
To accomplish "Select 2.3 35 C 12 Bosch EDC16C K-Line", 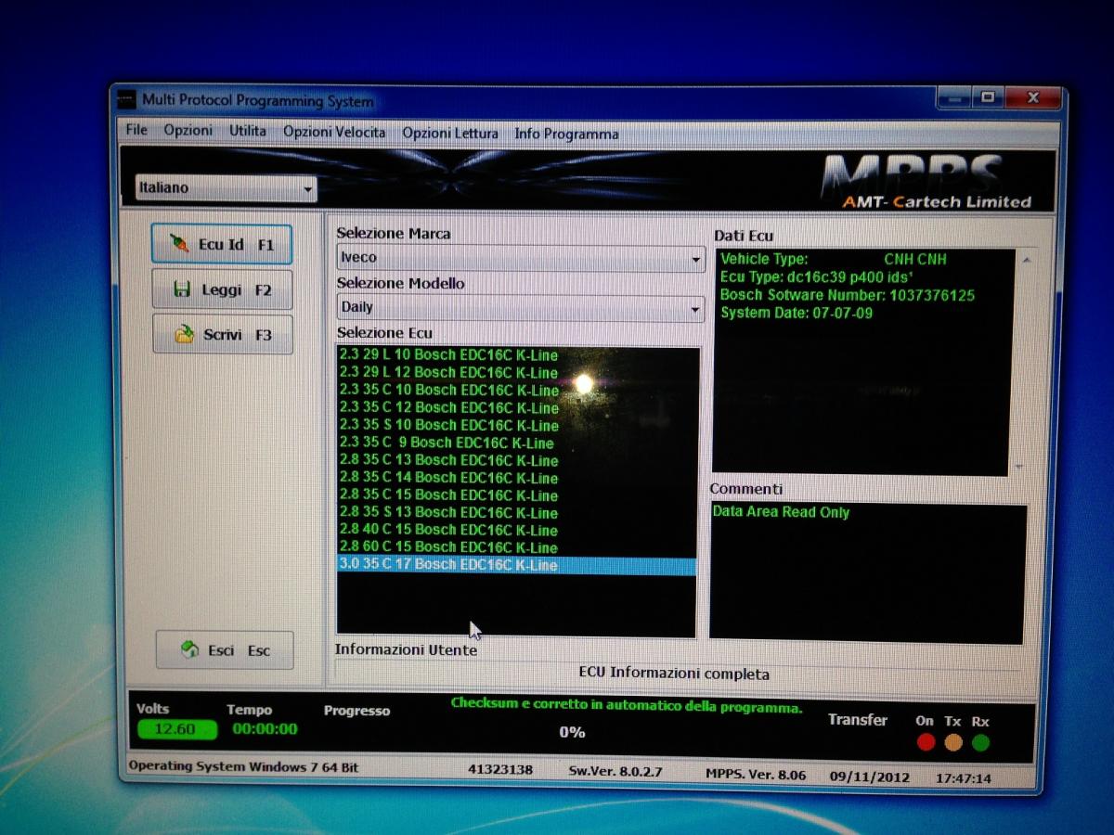I will [516, 408].
